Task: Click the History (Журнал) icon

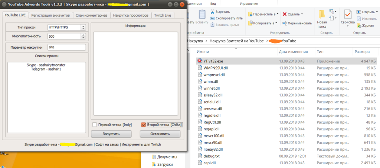Action: [x=360, y=25]
